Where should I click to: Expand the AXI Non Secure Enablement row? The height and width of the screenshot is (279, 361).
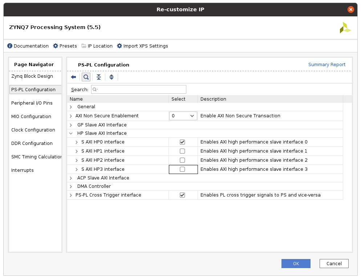(x=71, y=116)
